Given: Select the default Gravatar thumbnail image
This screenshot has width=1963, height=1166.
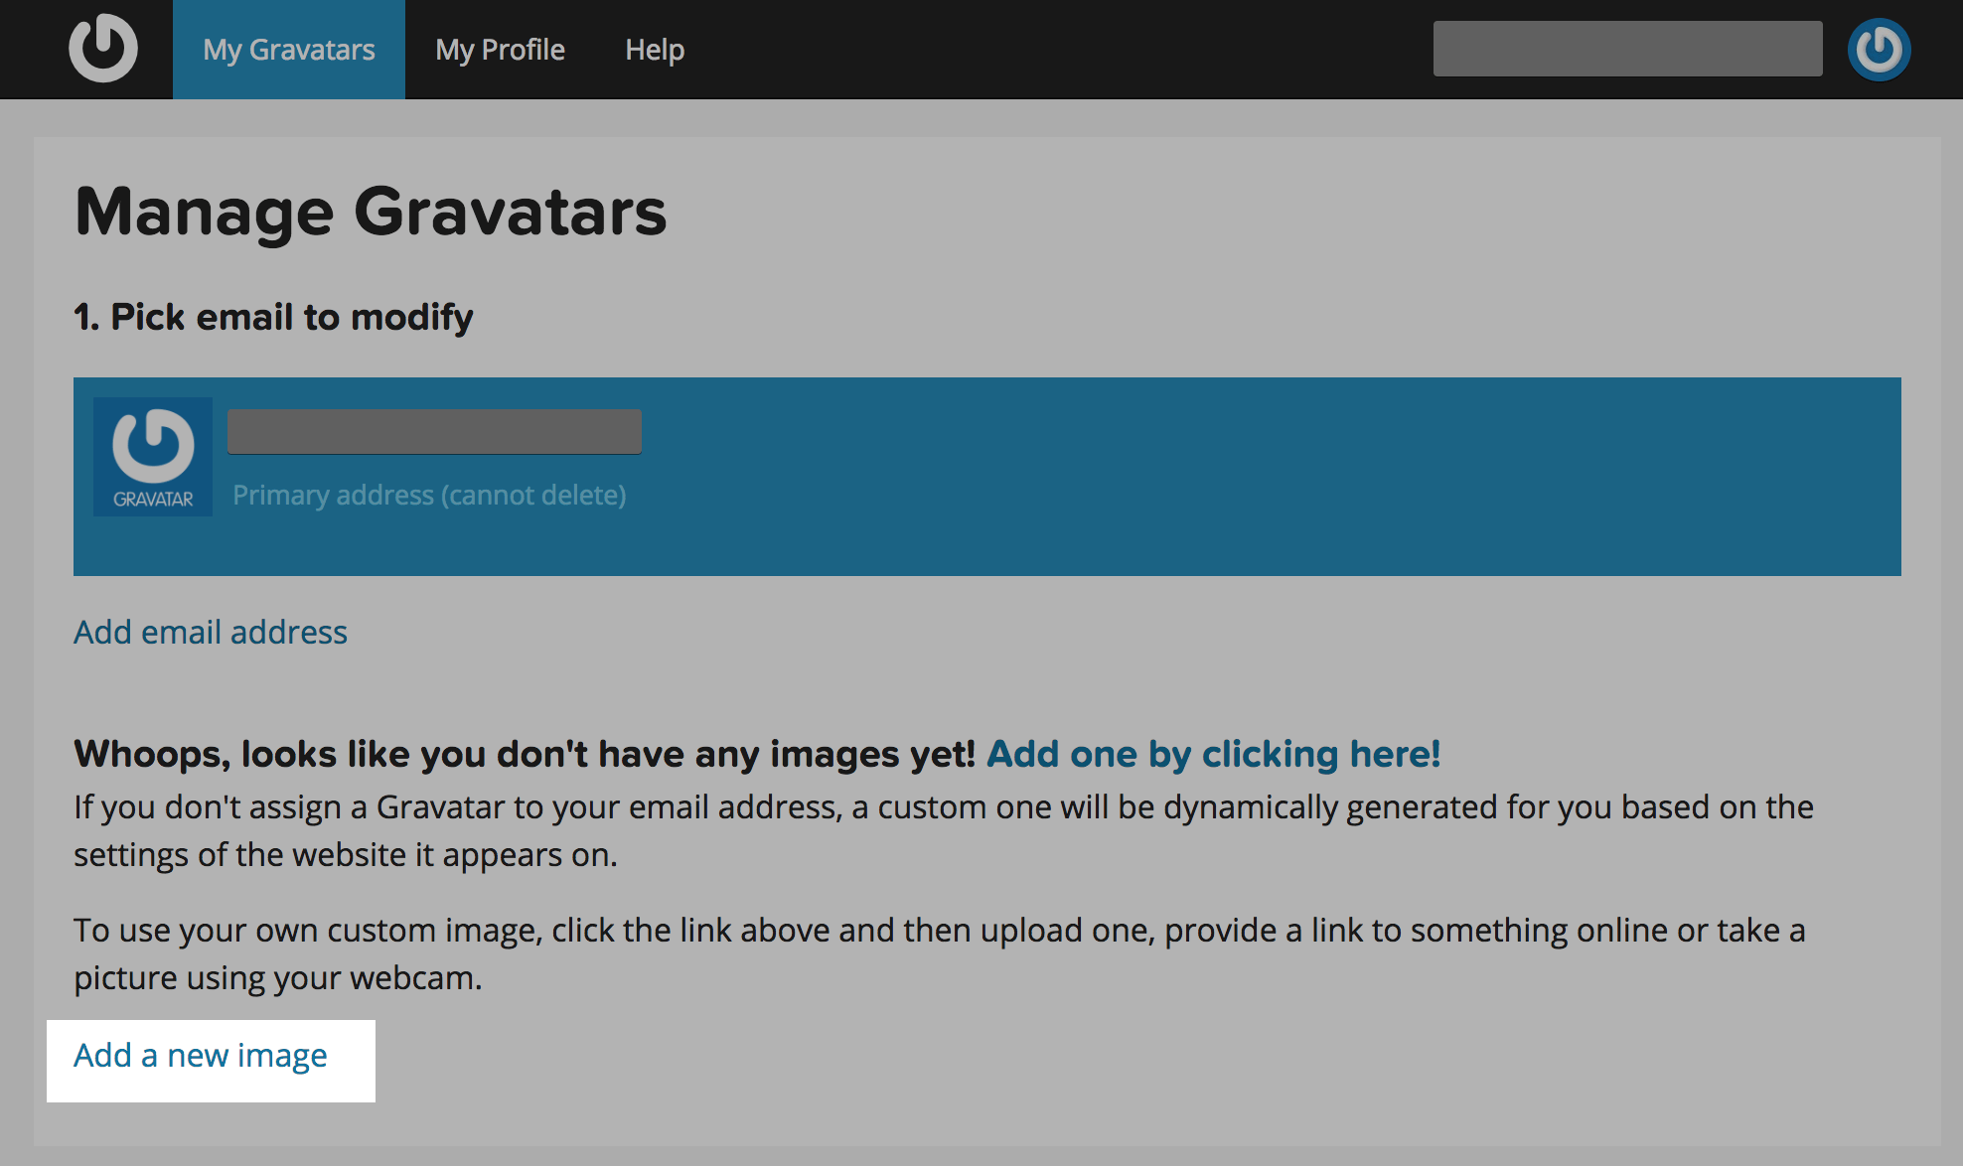Looking at the screenshot, I should click(x=153, y=457).
